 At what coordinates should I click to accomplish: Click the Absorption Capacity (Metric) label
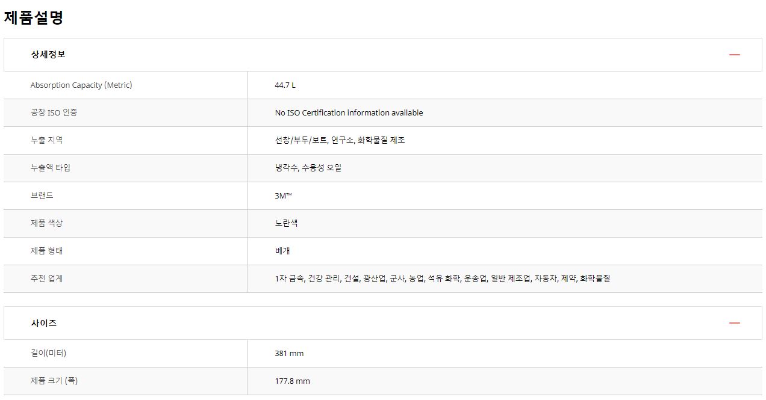point(81,85)
